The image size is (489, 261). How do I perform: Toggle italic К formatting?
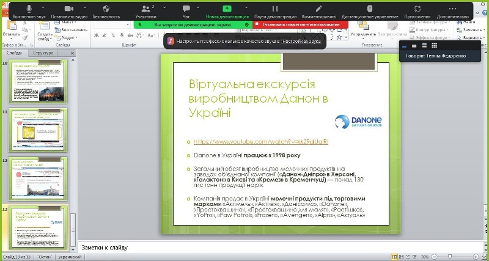105,35
